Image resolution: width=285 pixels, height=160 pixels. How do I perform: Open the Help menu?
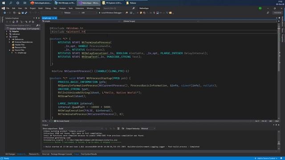point(98,8)
